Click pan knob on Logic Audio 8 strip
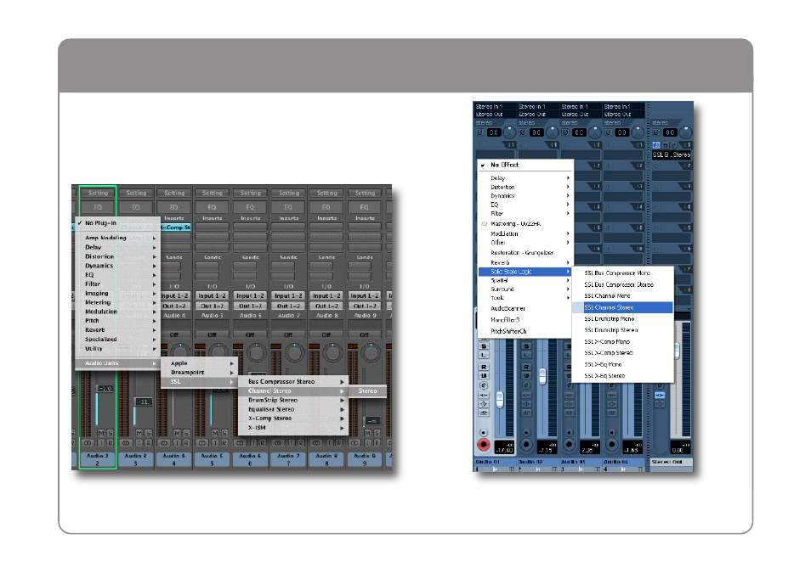Viewport: 811px width, 573px height. pos(332,353)
